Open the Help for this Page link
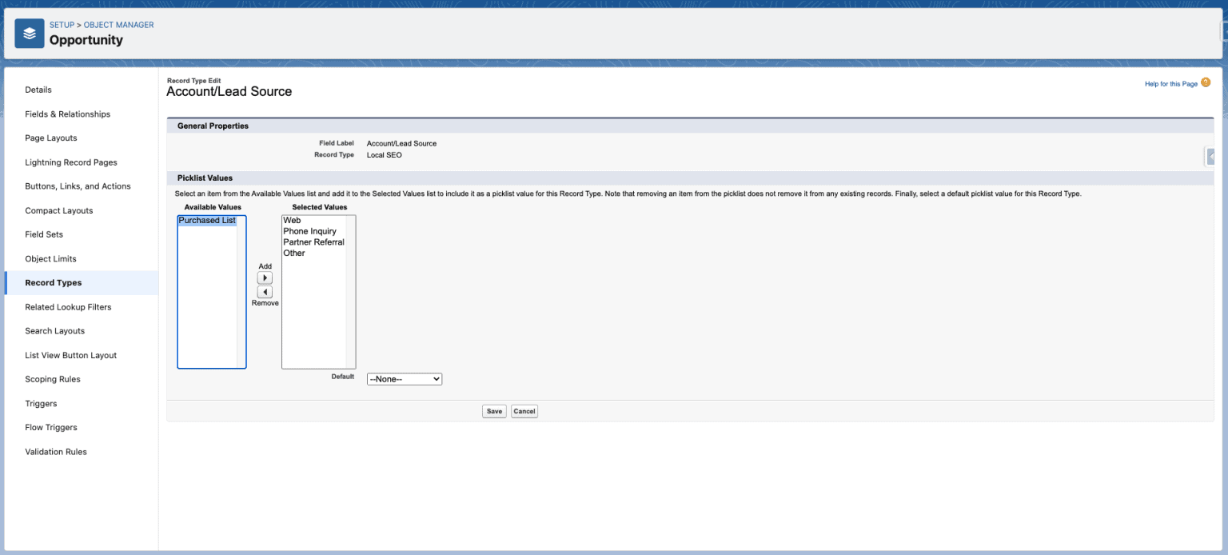Image resolution: width=1228 pixels, height=555 pixels. pyautogui.click(x=1170, y=83)
